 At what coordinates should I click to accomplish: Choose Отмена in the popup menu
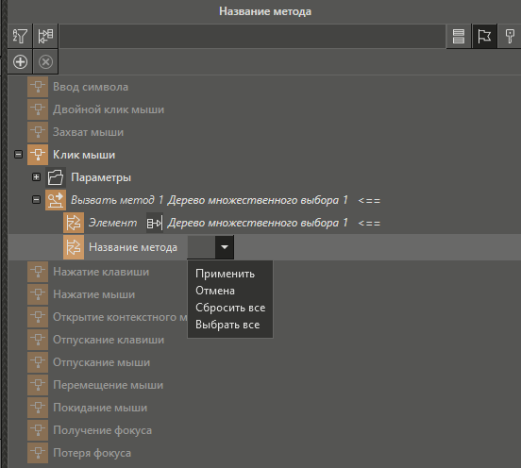215,291
